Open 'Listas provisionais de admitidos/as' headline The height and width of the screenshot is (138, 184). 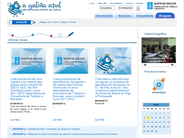(x=69, y=89)
